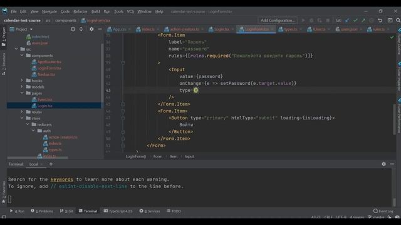
Task: Expand the models folder
Action: click(x=22, y=87)
